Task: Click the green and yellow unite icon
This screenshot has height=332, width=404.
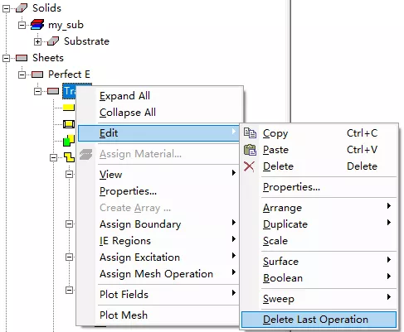Action: (69, 141)
